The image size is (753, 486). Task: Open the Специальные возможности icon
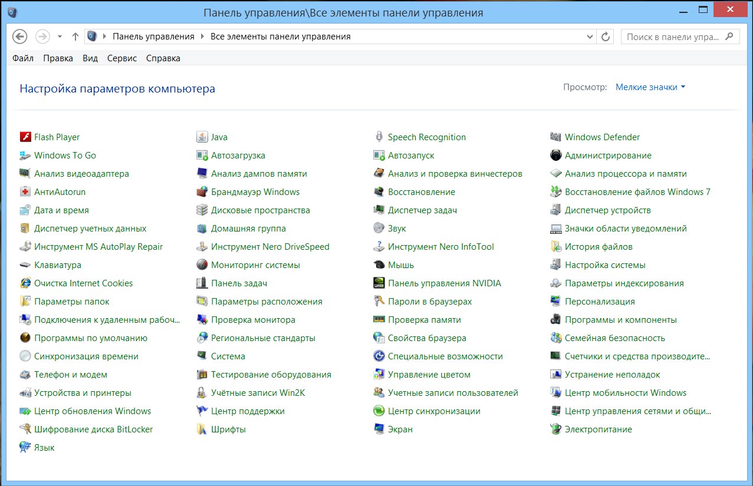coord(379,356)
